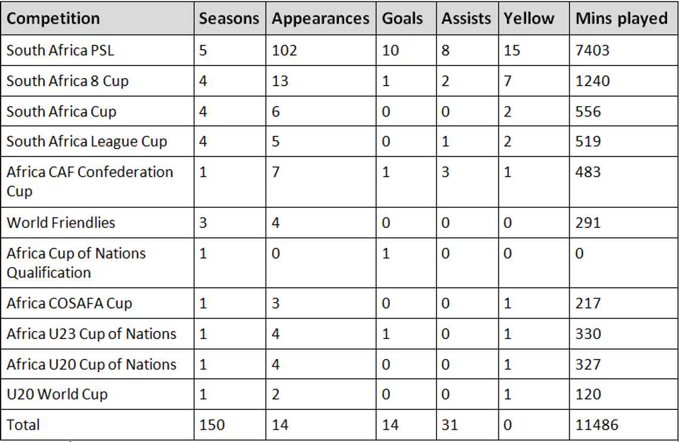Click the South Africa 8 Cup row label
Image resolution: width=679 pixels, height=442 pixels.
click(67, 81)
